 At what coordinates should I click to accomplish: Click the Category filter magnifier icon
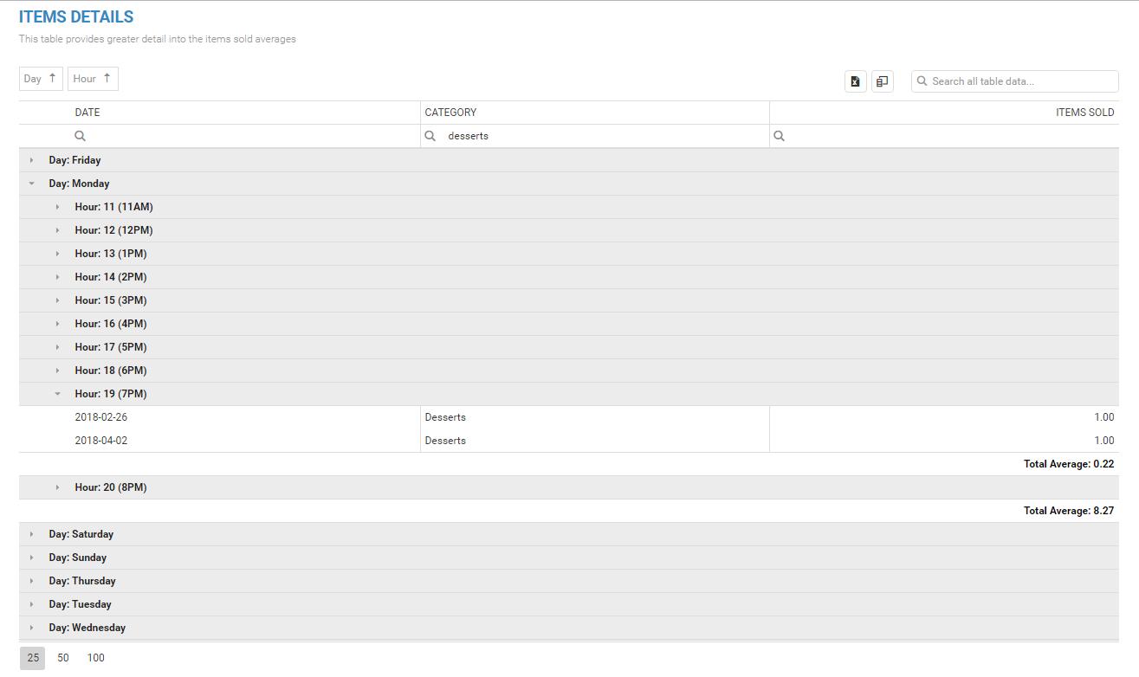[x=430, y=136]
